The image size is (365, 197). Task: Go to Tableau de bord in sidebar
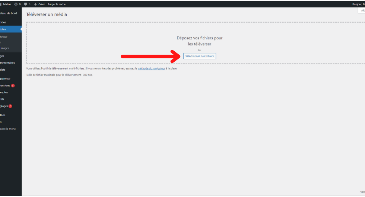click(x=9, y=13)
